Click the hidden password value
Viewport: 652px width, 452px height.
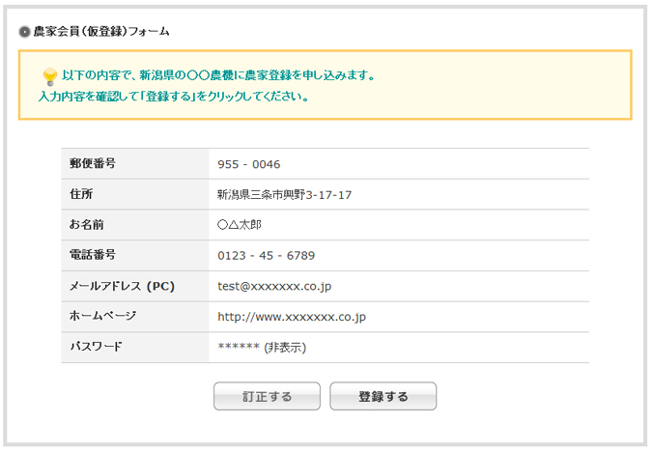click(263, 348)
